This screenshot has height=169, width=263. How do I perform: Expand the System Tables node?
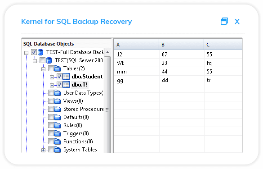[x=44, y=151]
